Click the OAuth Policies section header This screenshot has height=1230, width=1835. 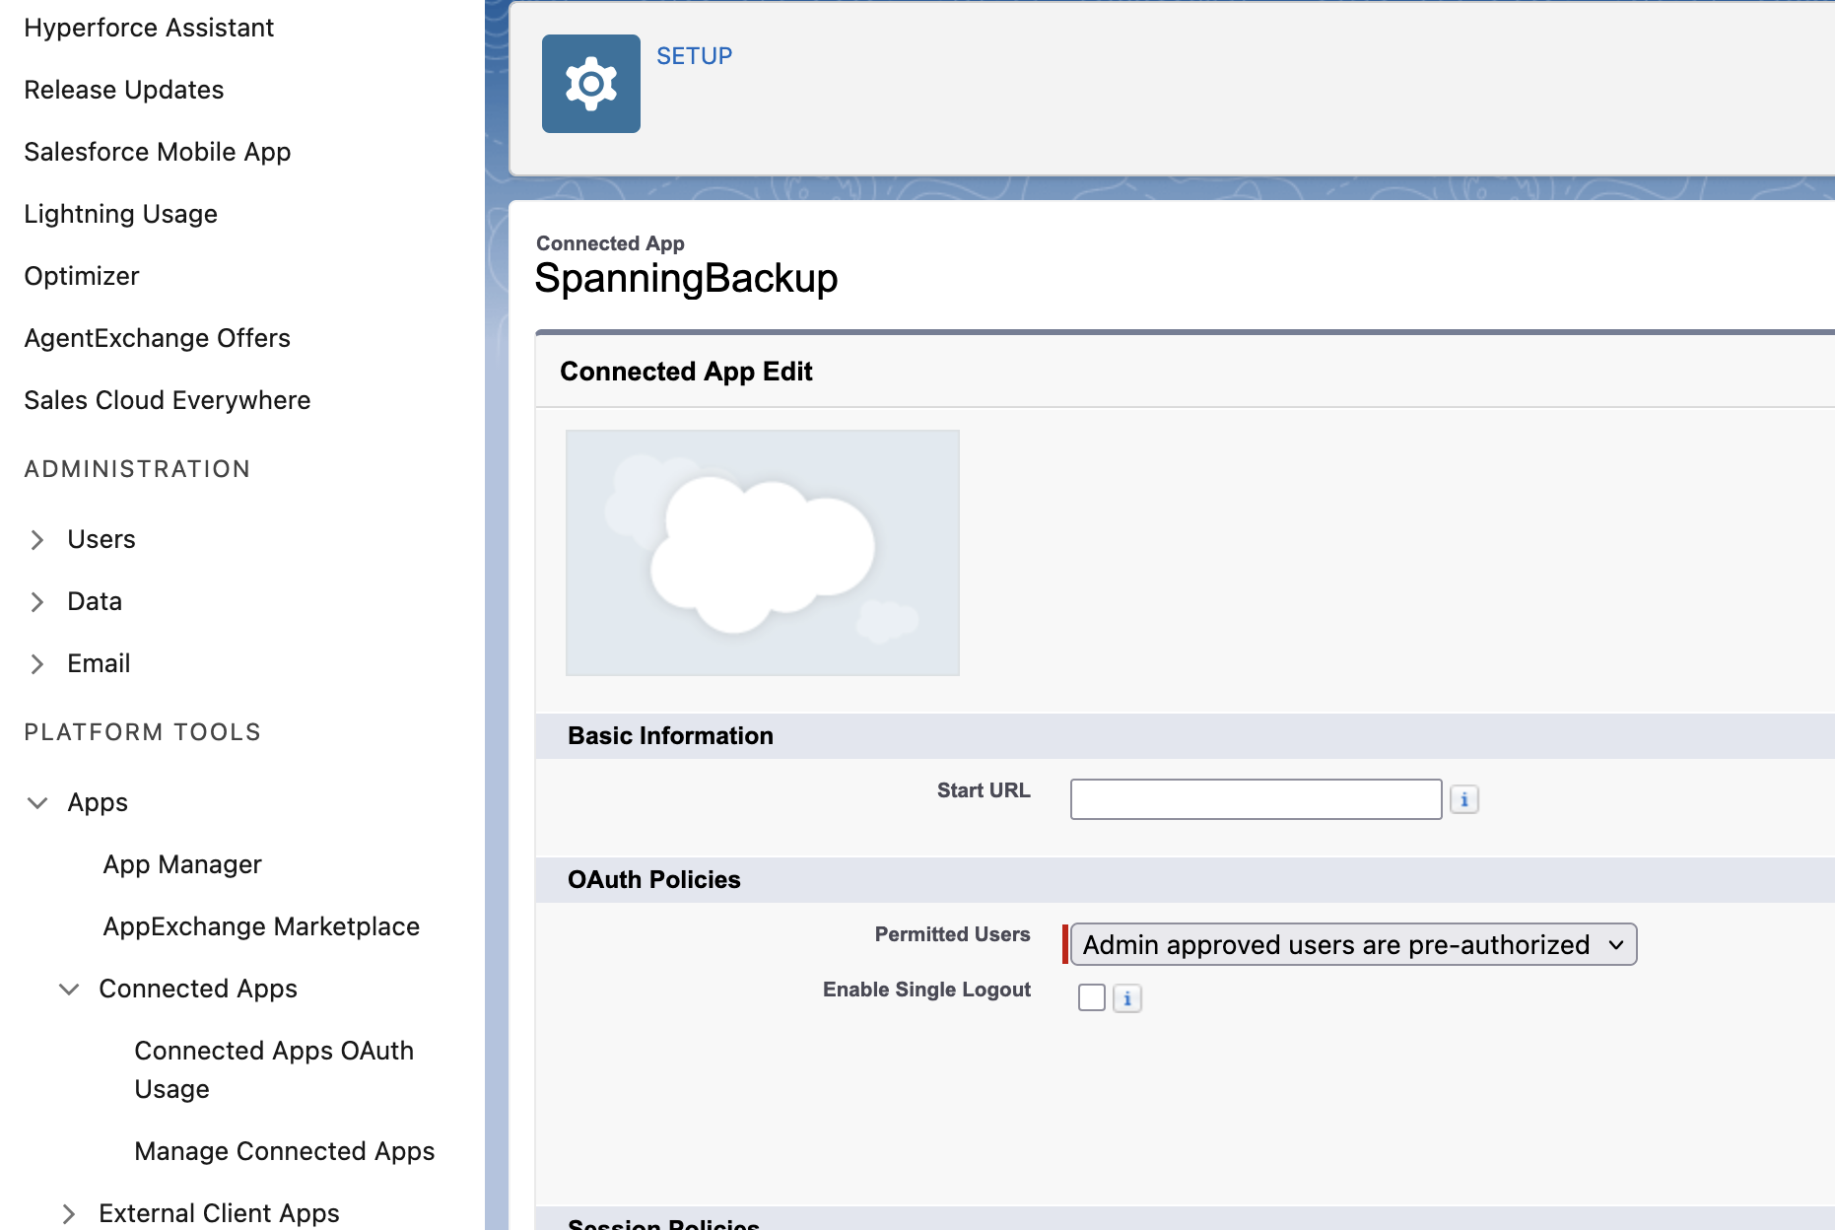(654, 880)
